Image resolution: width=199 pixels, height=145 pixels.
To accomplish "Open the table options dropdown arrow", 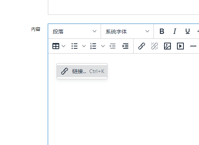I will pos(63,46).
